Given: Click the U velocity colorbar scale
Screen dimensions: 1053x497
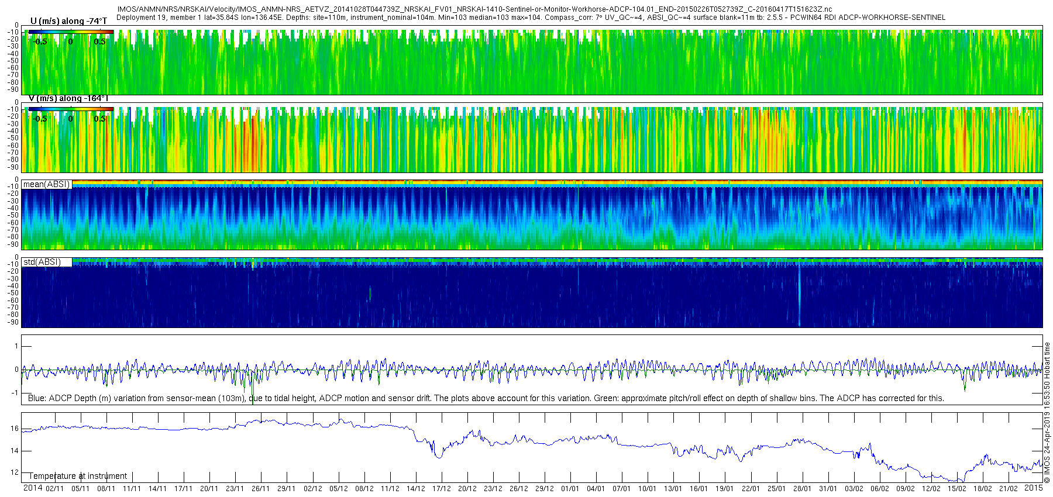Looking at the screenshot, I should 71,32.
